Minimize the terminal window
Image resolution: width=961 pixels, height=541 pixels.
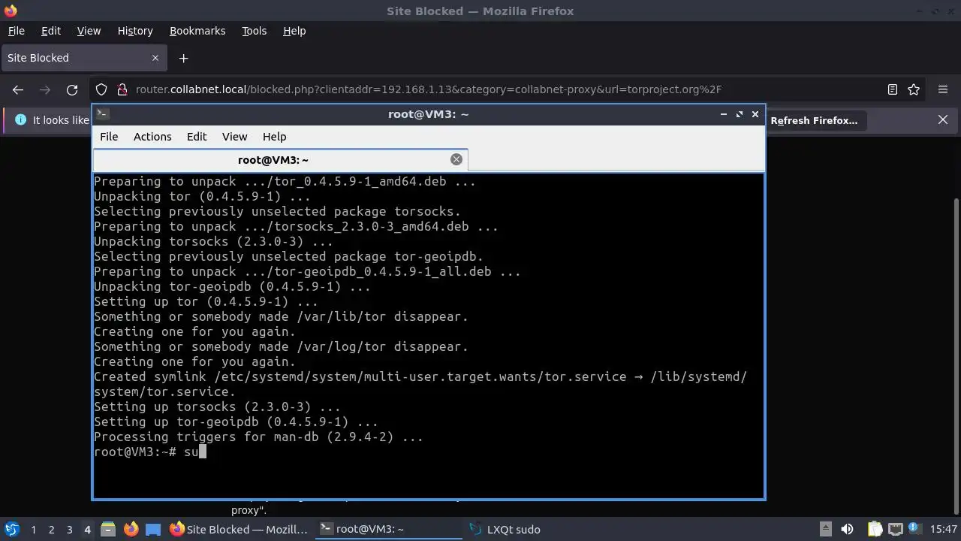[x=724, y=114]
